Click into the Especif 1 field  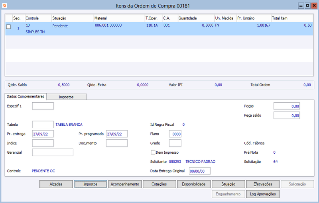coord(43,106)
